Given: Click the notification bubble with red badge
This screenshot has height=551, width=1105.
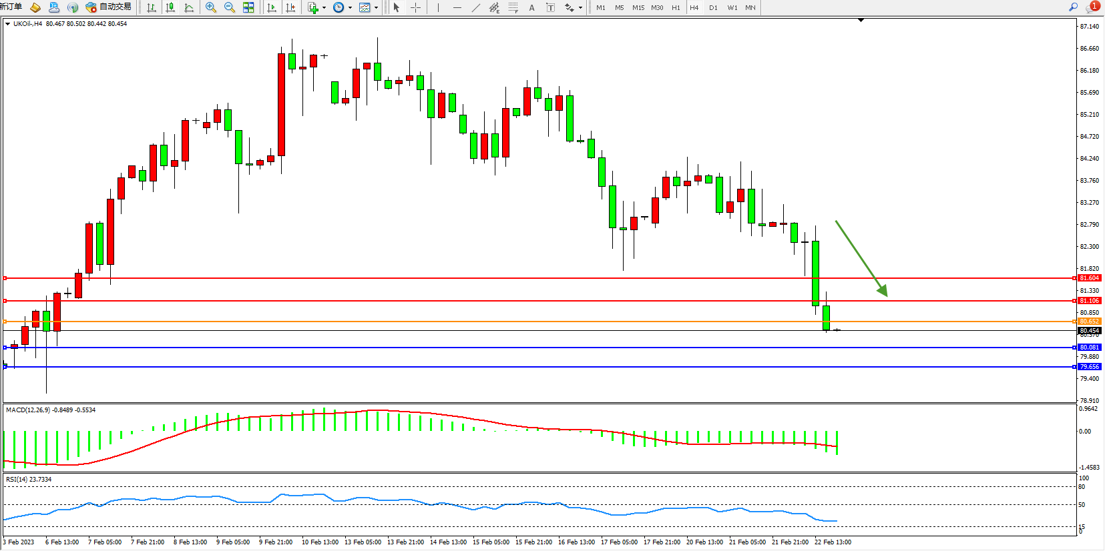Looking at the screenshot, I should tap(1092, 7).
